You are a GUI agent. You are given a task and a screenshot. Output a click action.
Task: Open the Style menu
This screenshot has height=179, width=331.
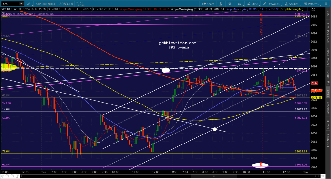253,4
